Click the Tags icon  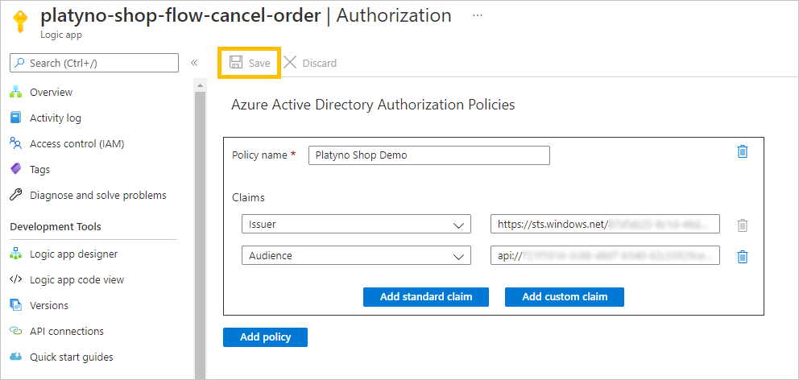[x=16, y=169]
